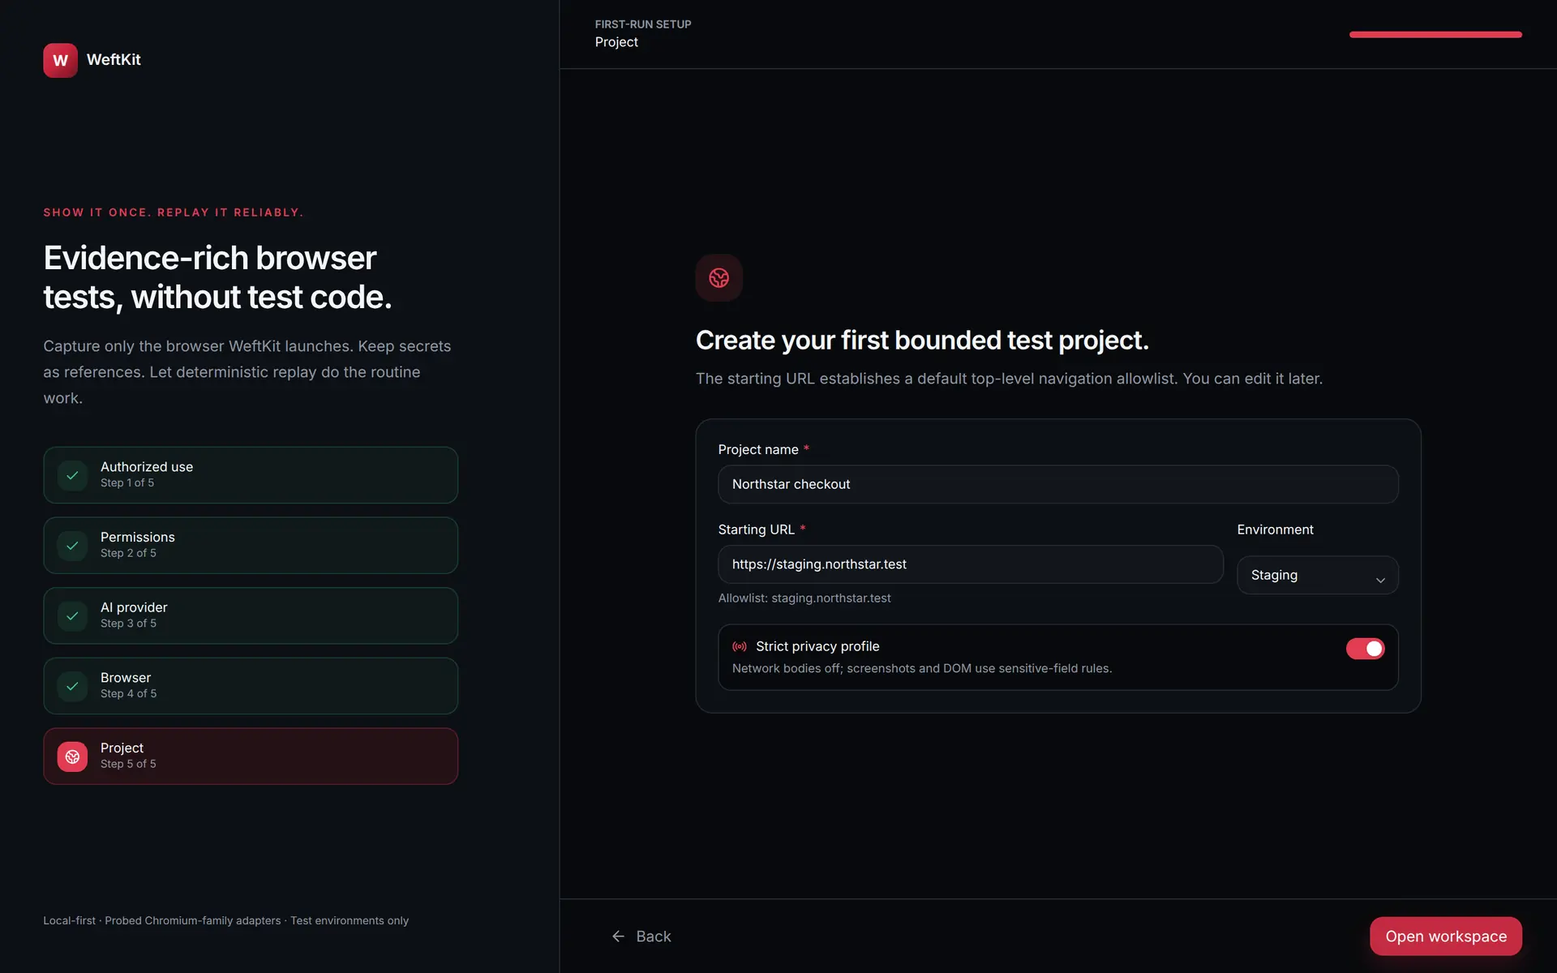1557x973 pixels.
Task: Open the Environment dropdown showing Staging
Action: [x=1318, y=575]
